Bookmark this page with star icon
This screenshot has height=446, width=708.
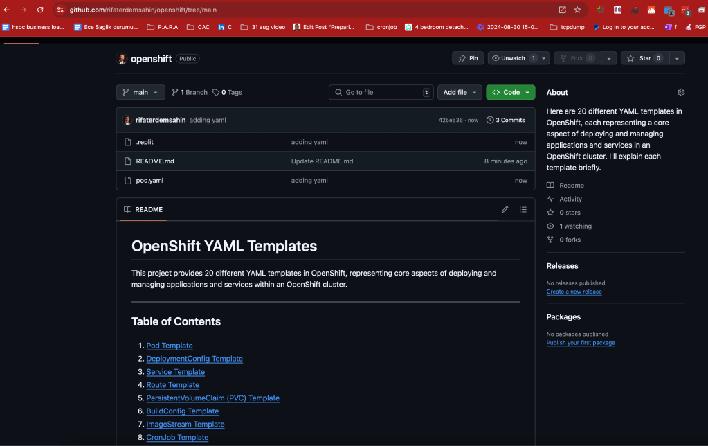coord(577,10)
